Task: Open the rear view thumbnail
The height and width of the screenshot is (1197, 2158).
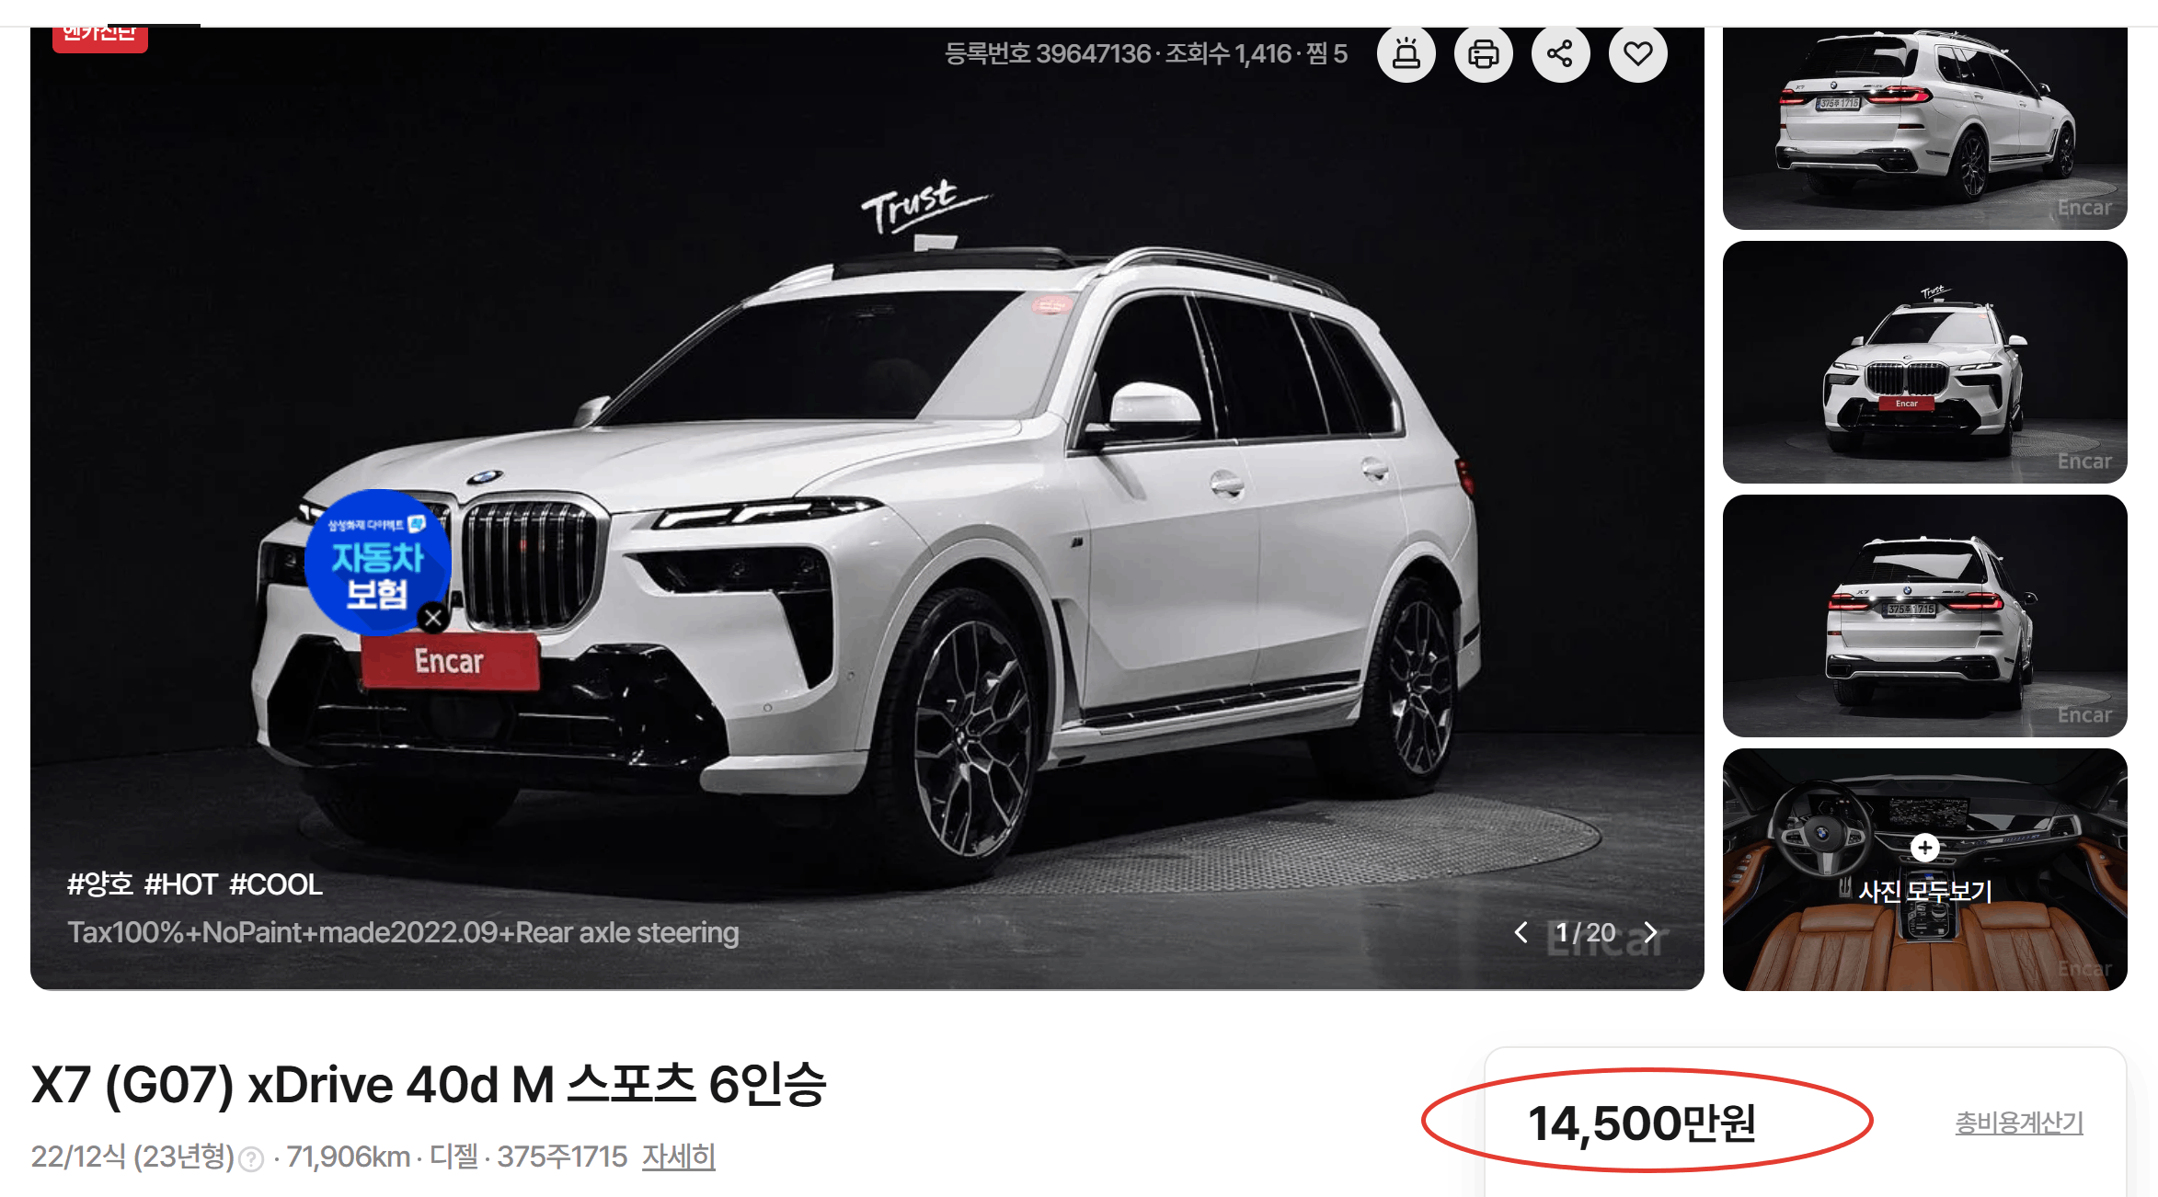Action: pos(1924,616)
